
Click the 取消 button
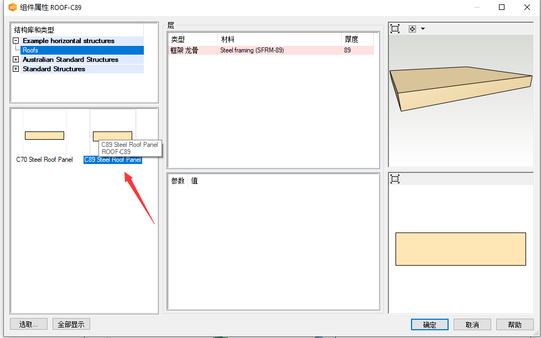472,325
